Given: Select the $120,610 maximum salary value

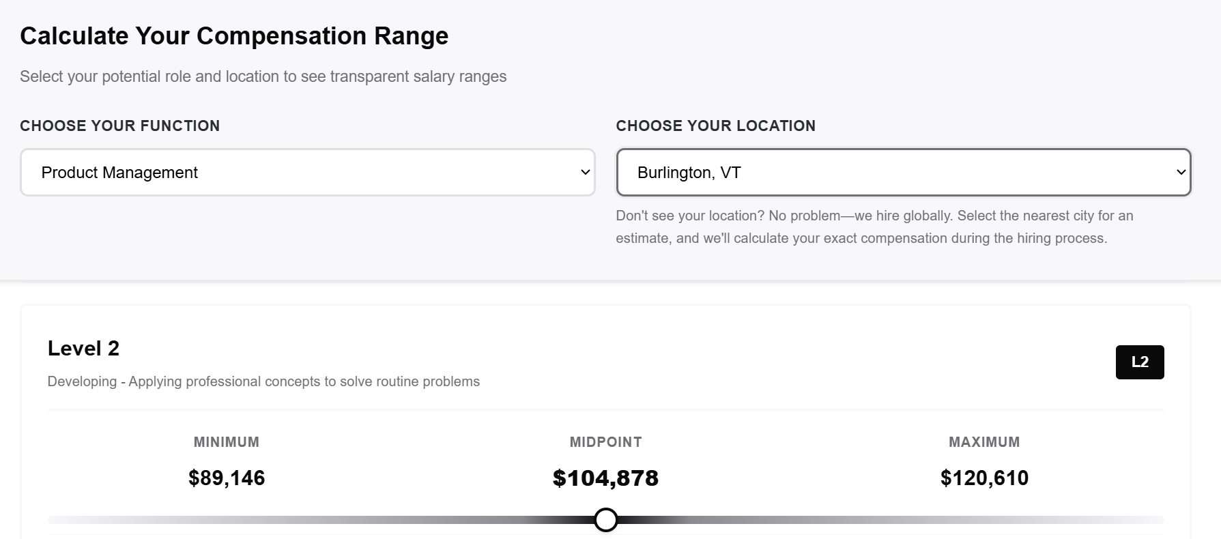Looking at the screenshot, I should [x=983, y=478].
